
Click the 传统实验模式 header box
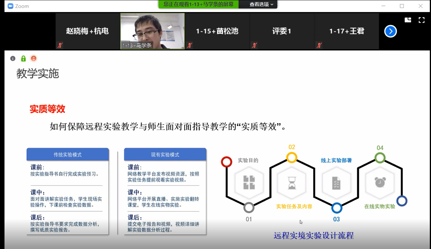point(68,155)
